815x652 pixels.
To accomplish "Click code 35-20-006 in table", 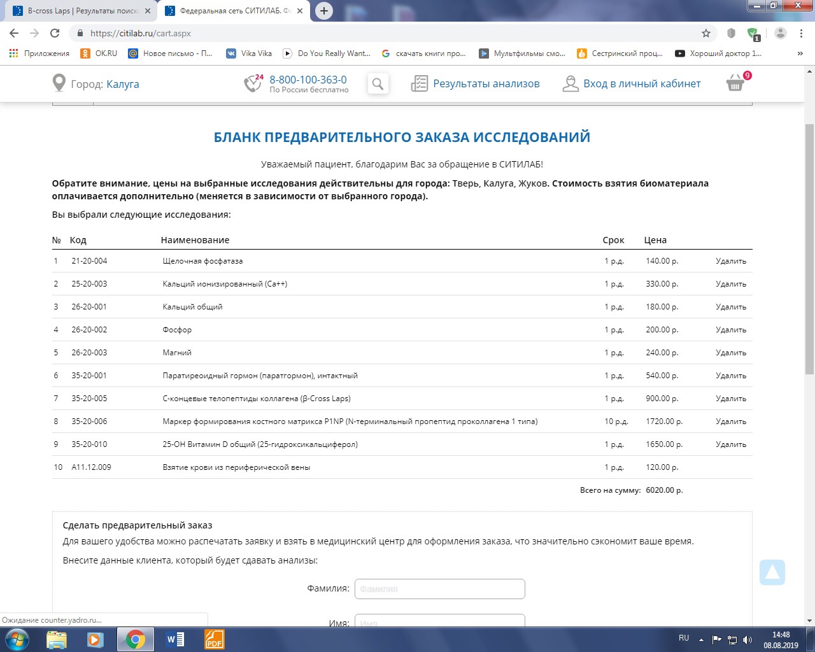I will 89,422.
